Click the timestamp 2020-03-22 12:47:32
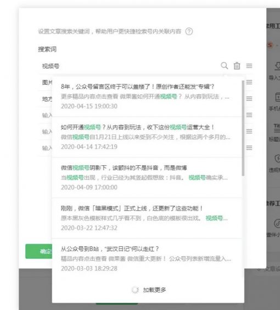The image size is (280, 310). 89,228
